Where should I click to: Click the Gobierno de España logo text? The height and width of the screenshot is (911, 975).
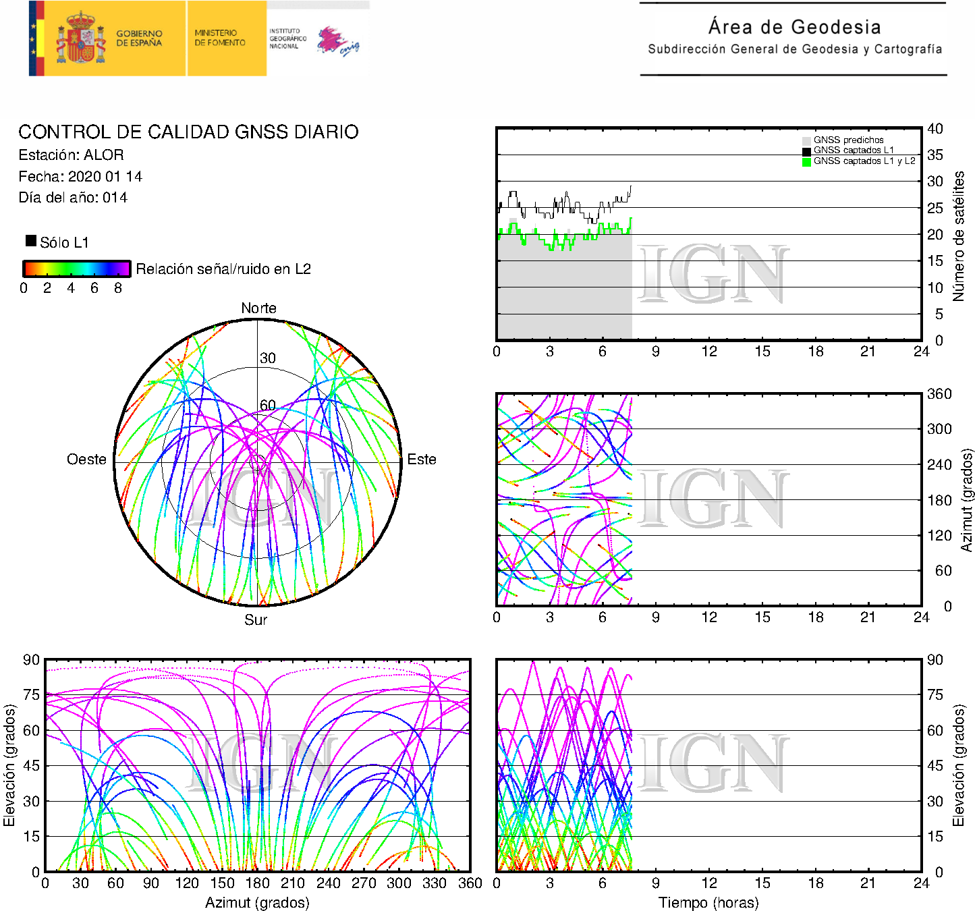(x=139, y=38)
